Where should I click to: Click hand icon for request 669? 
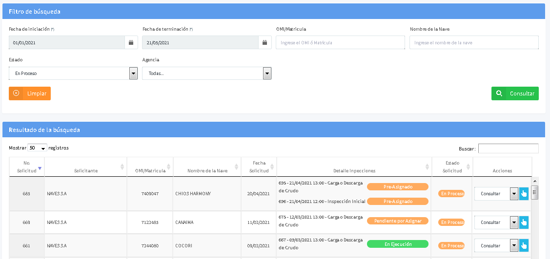coord(524,222)
